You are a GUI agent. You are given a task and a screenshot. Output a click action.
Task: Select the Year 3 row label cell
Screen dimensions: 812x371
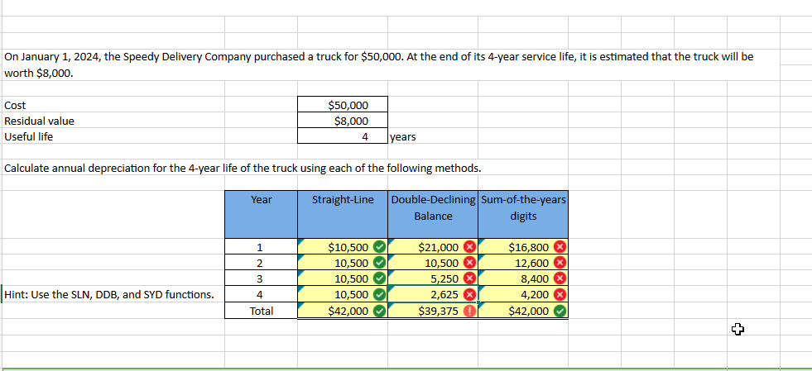pyautogui.click(x=261, y=278)
